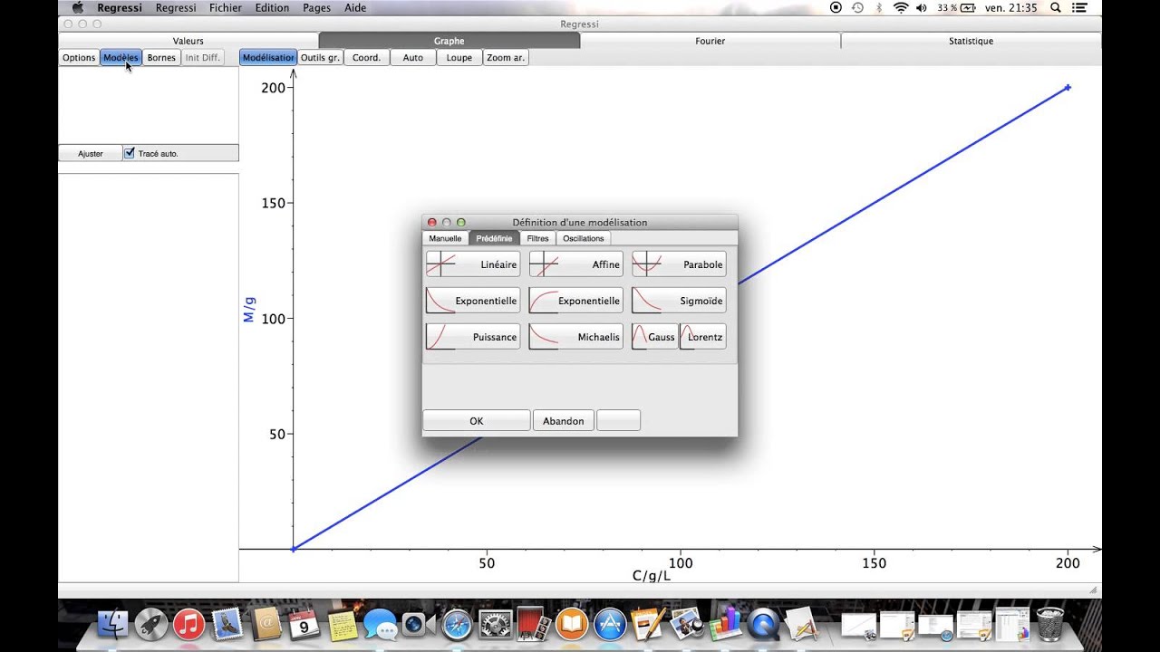Open Launchpad from the dock
The width and height of the screenshot is (1160, 652).
tap(150, 624)
